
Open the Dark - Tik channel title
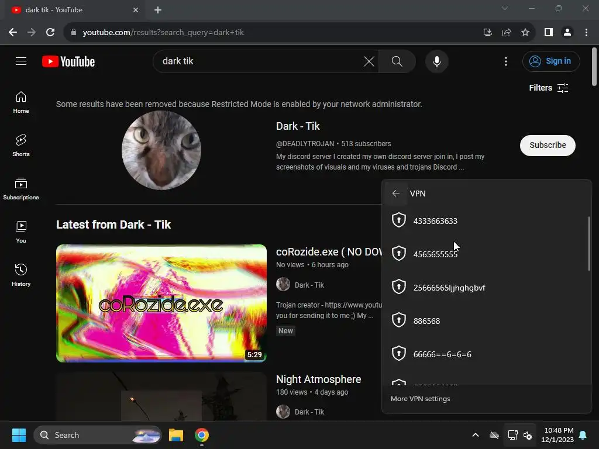(298, 126)
